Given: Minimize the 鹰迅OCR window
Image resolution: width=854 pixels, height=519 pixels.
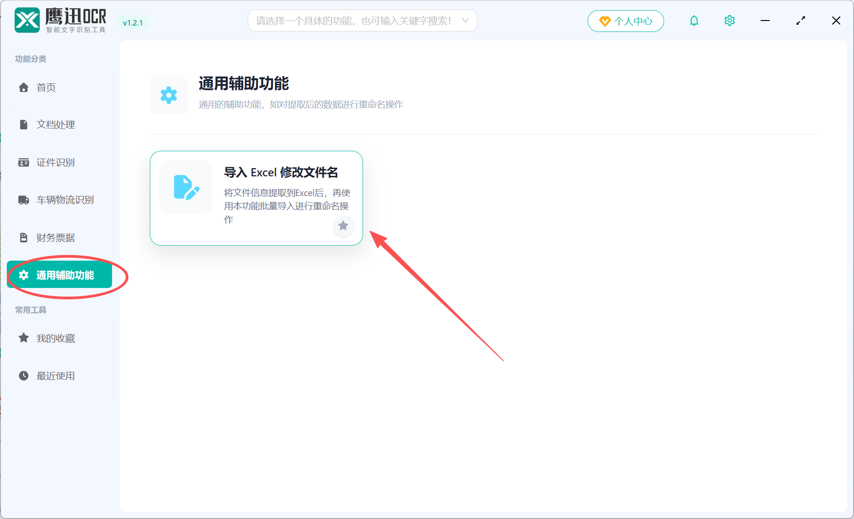Looking at the screenshot, I should (x=765, y=21).
